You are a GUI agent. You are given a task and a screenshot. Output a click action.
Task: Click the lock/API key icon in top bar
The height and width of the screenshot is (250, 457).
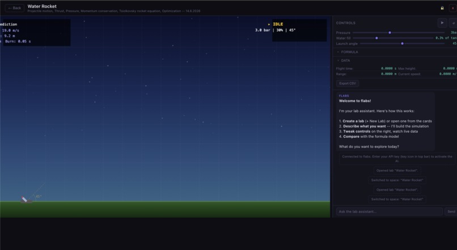pos(442,8)
